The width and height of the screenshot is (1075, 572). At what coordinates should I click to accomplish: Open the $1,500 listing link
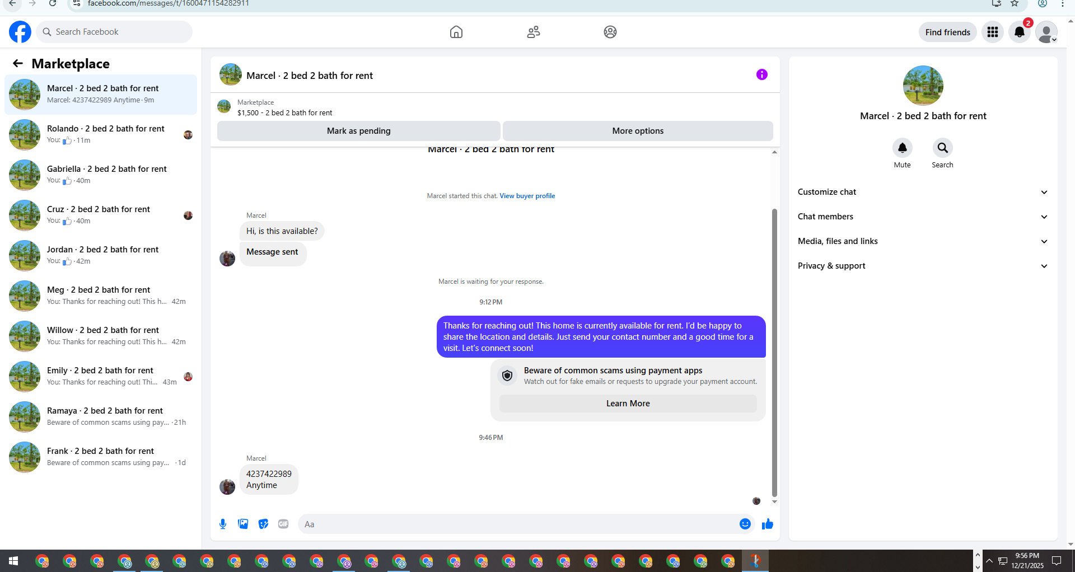click(x=284, y=112)
